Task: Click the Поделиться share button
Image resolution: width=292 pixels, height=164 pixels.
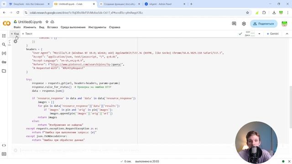Action: pos(264,24)
